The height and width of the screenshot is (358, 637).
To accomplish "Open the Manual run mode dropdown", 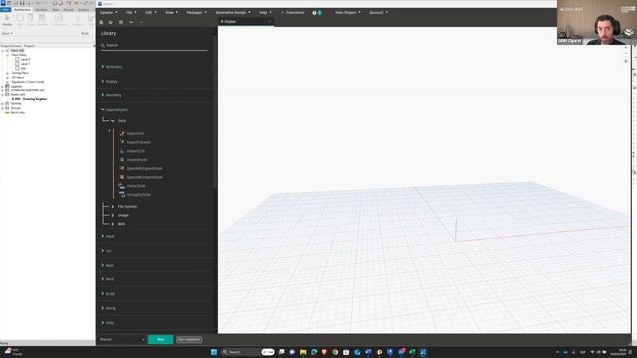I will 121,339.
